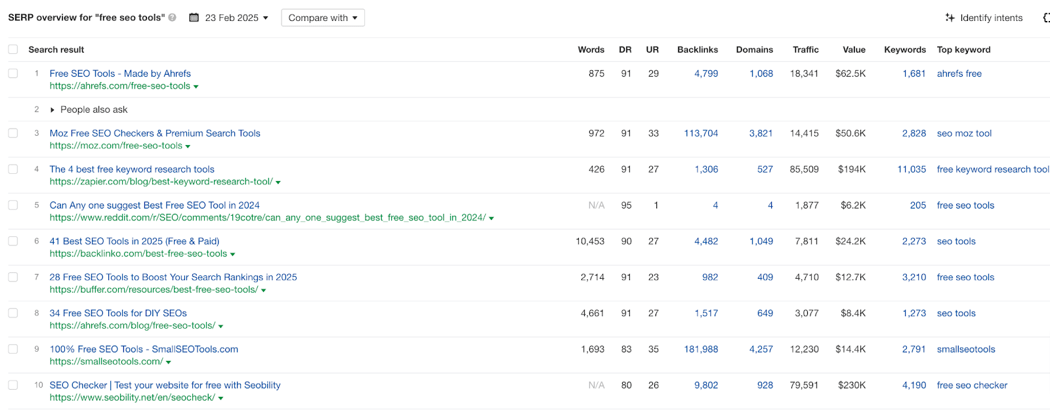Sort by the Backlinks column header

pyautogui.click(x=698, y=49)
